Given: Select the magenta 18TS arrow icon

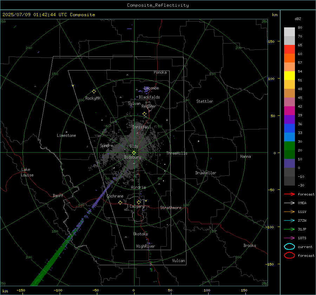Looking at the screenshot, I should tap(289, 238).
